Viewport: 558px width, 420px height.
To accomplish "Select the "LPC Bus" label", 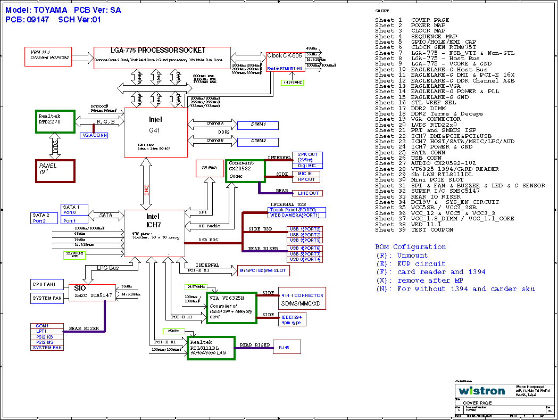I will coord(108,268).
